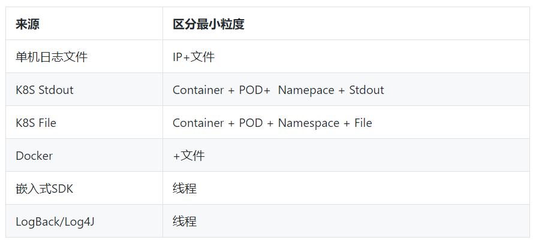Screen dimensions: 536x243
Task: Click the "来源" column header
Action: (x=28, y=25)
